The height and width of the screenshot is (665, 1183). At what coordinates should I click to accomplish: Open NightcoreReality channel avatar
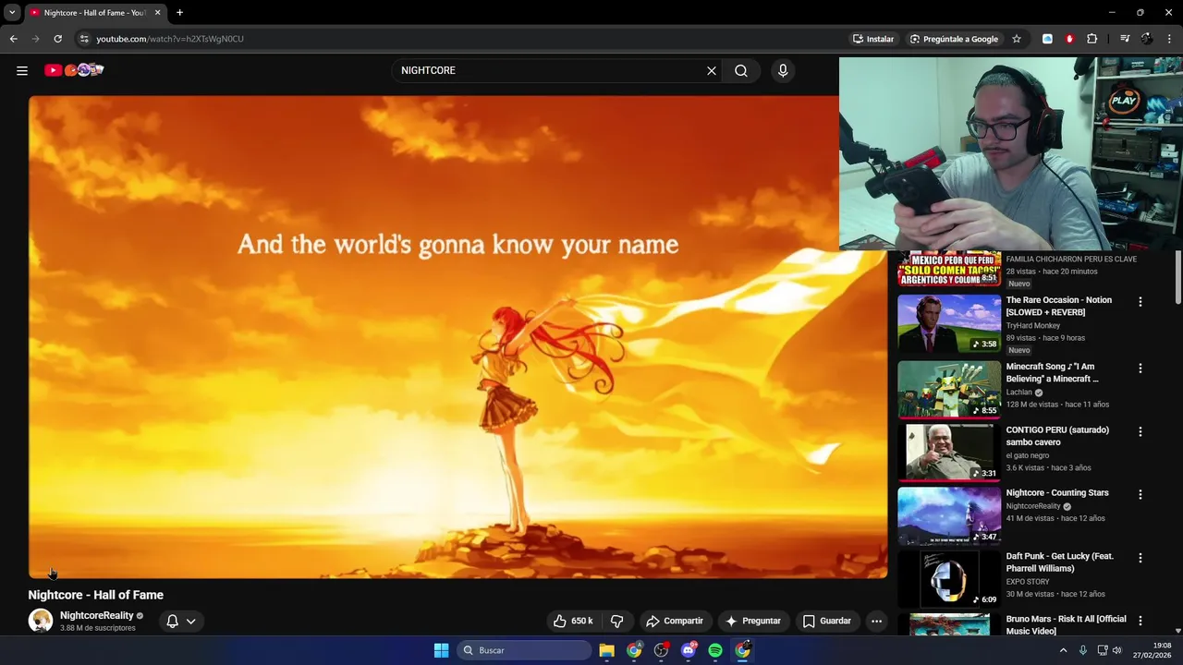pos(41,621)
